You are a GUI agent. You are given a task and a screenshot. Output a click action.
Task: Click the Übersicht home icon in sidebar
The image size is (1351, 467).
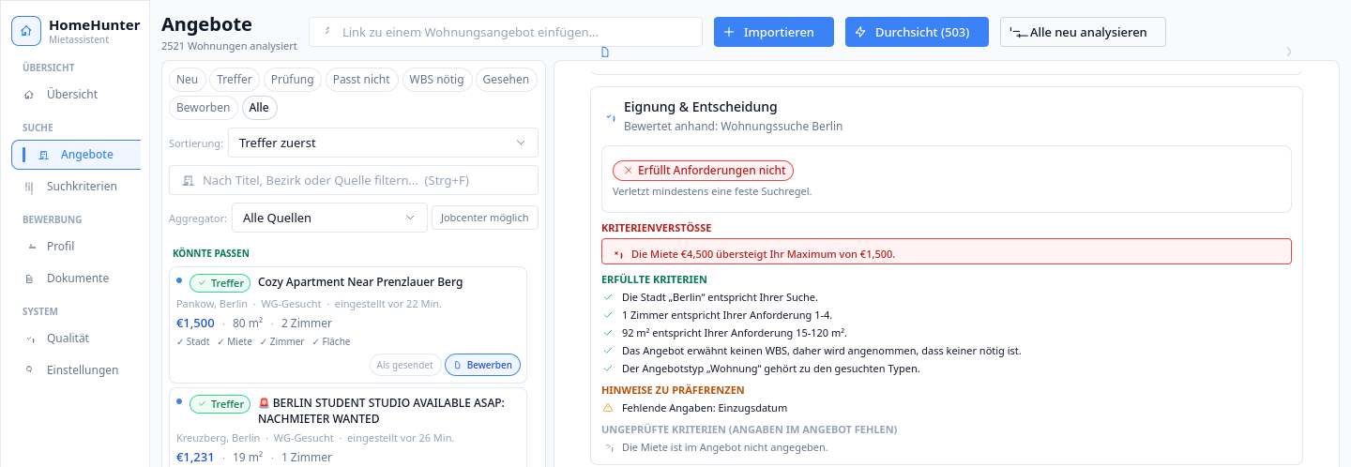click(29, 95)
